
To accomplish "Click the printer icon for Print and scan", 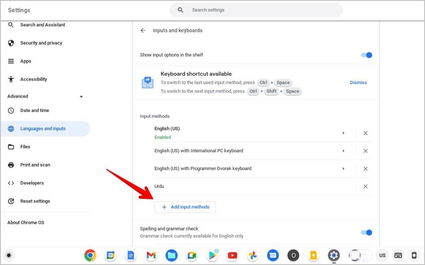I will coord(11,165).
